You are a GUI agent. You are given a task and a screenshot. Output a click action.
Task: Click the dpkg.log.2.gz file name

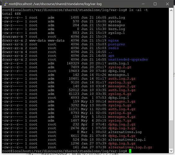(x=122, y=124)
